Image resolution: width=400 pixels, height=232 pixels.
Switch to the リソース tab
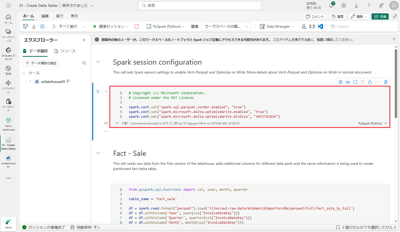(65, 51)
